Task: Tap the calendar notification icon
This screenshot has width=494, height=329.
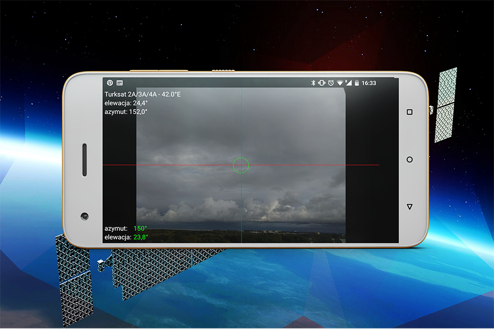Action: click(x=120, y=83)
